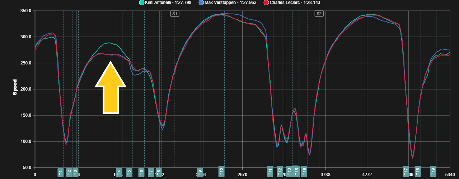Click the 350.0 y-axis tick label
Screen dimensions: 459x179
pos(26,11)
